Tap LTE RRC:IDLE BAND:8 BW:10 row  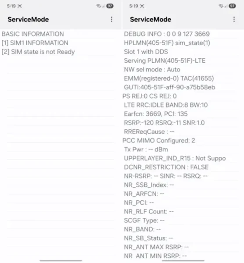166,105
